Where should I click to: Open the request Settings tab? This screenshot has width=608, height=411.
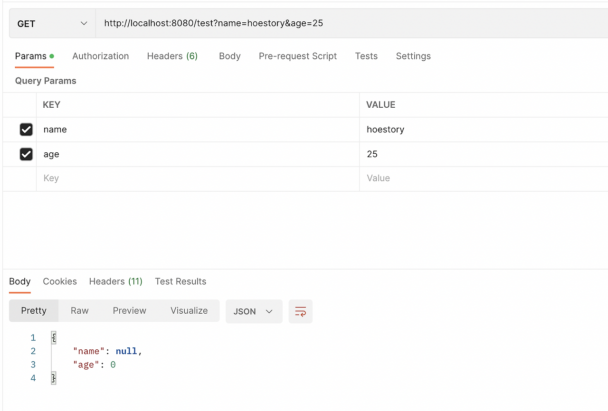413,56
